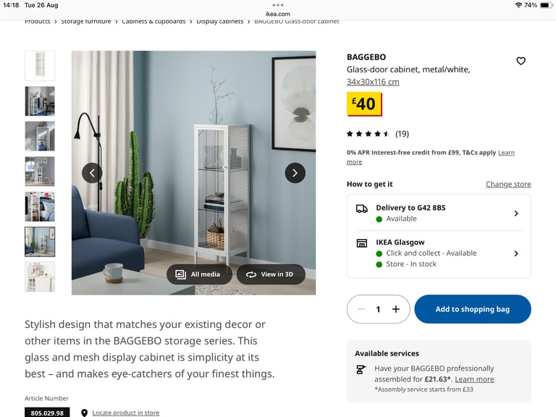Select the first white cabinet thumbnail
The image size is (556, 417).
[40, 66]
